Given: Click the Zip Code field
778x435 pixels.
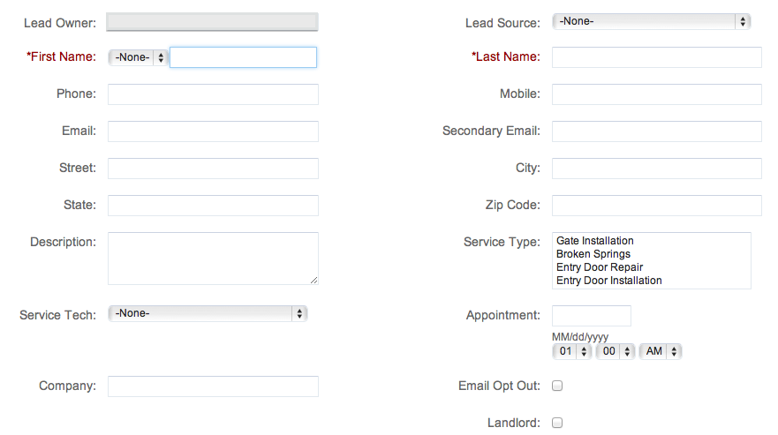Looking at the screenshot, I should pos(657,206).
